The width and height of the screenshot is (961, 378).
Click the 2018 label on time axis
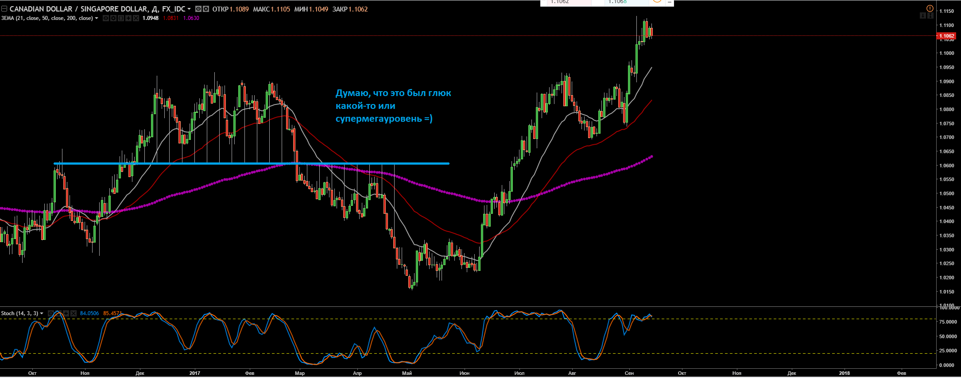point(845,373)
